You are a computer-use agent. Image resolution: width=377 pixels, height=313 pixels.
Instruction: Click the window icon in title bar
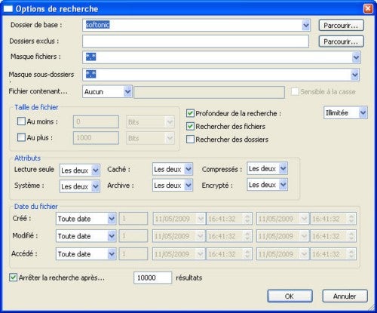click(8, 9)
